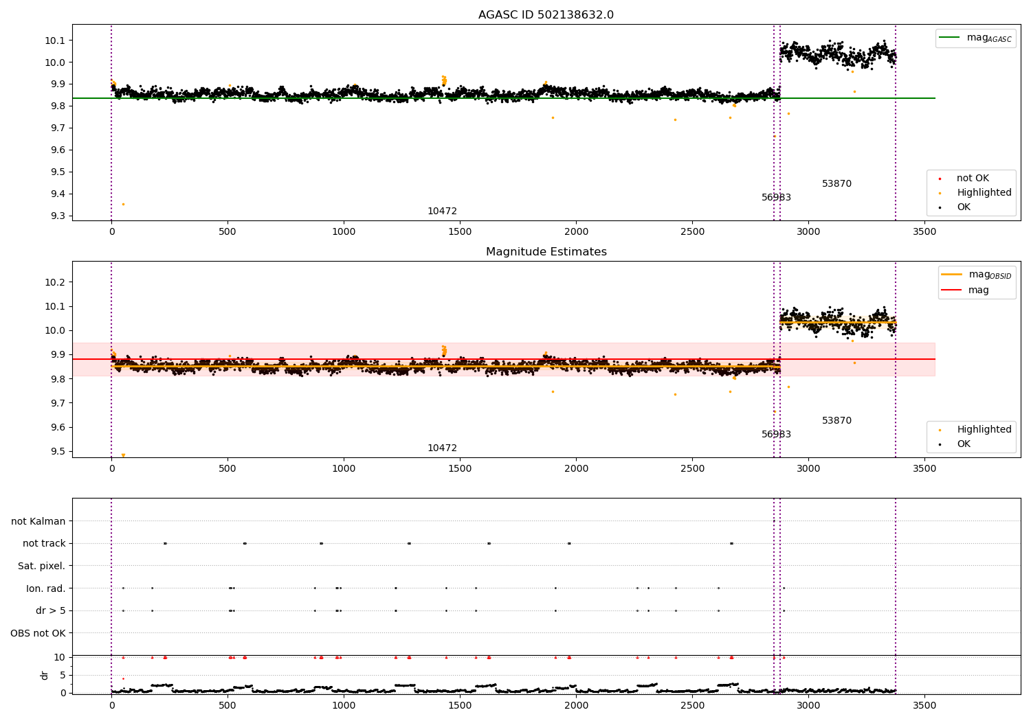Click the '3500' x-tick label of bottom plot
Image resolution: width=1031 pixels, height=721 pixels.
pyautogui.click(x=924, y=705)
